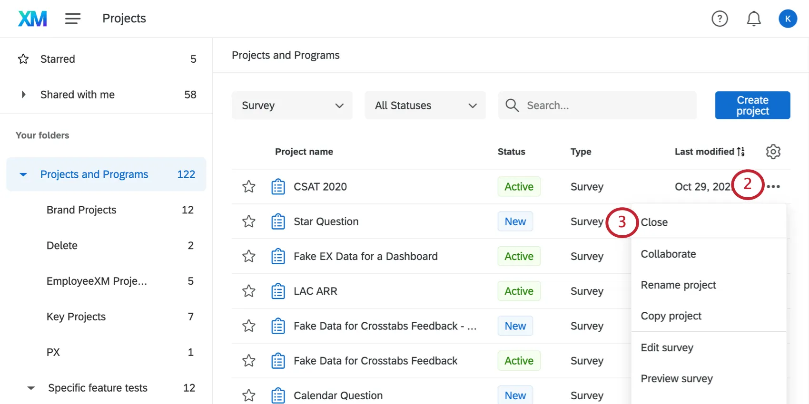Viewport: 809px width, 404px height.
Task: Click the XM logo icon
Action: pos(32,19)
